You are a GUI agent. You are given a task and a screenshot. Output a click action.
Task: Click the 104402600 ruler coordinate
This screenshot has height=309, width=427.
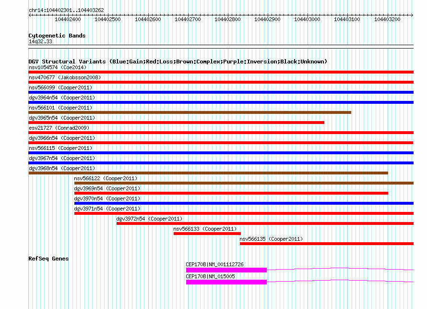click(148, 19)
